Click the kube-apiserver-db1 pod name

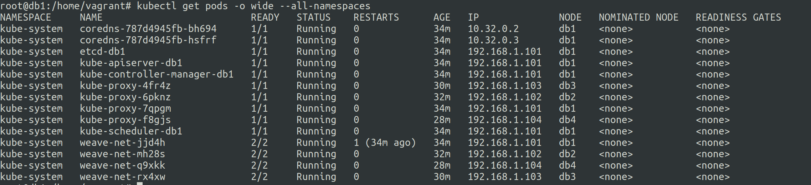[x=131, y=63]
